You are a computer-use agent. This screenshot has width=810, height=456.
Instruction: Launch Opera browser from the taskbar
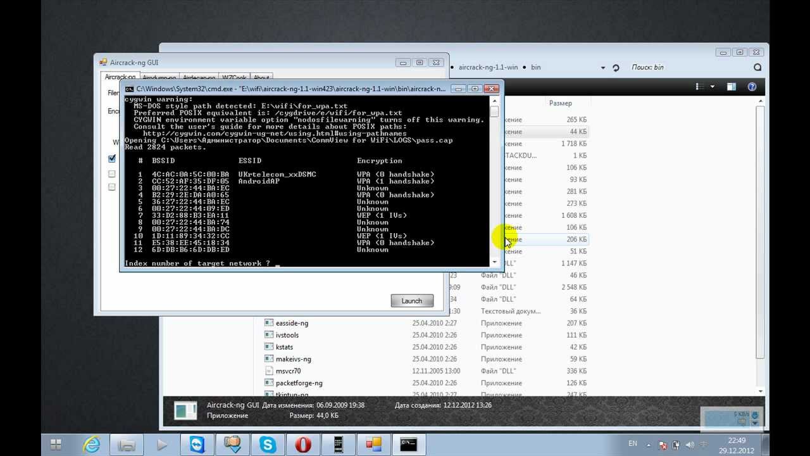[x=302, y=445]
